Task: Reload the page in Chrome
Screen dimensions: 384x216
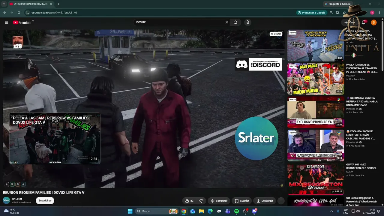Action: [19, 13]
